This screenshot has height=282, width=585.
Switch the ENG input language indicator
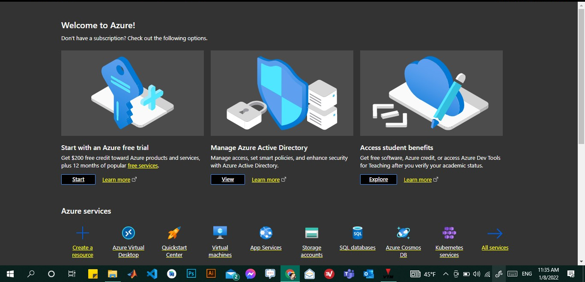pos(527,274)
